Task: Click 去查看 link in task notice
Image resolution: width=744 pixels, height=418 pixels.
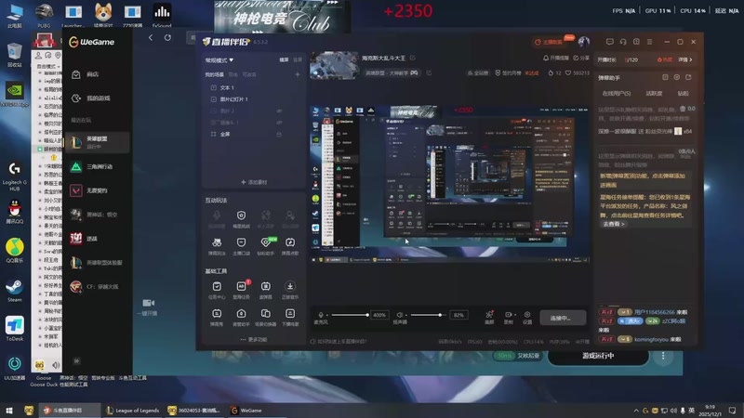Action: (614, 224)
